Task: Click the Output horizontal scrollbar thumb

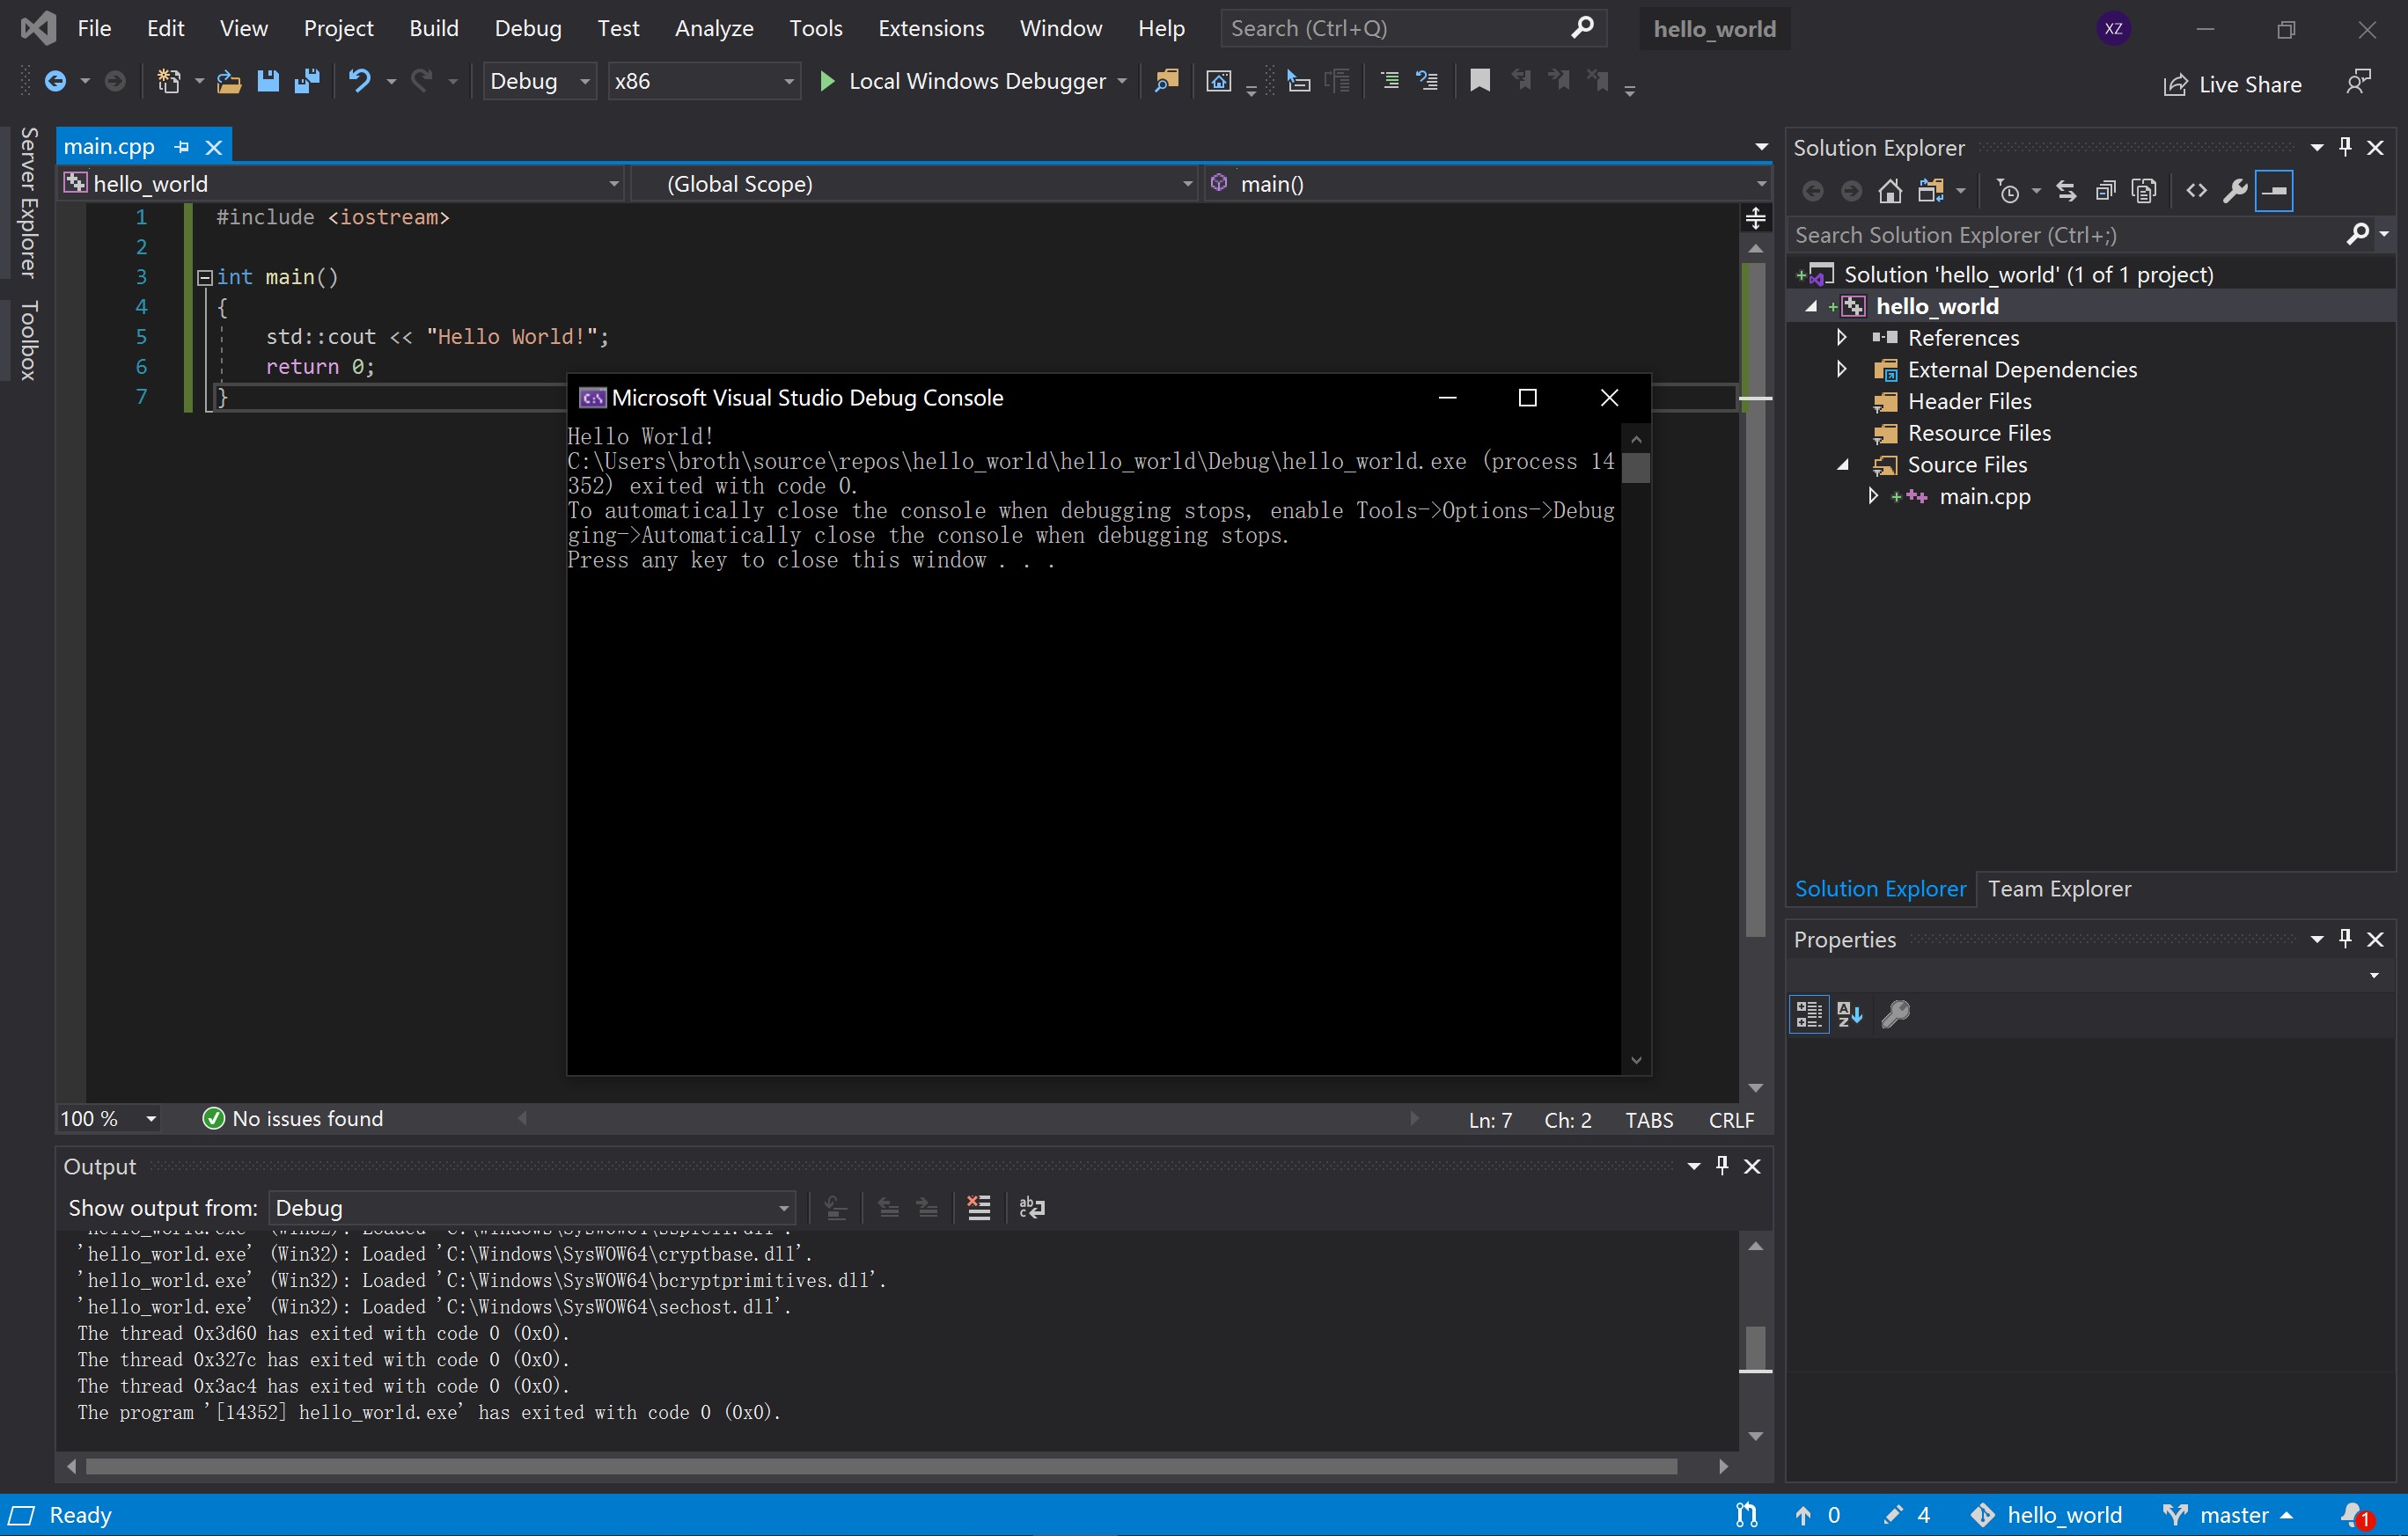Action: [882, 1466]
